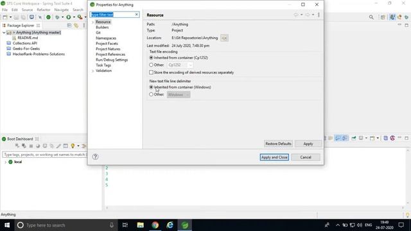Select the Other text file encoding radio
411x231 pixels.
tap(152, 65)
